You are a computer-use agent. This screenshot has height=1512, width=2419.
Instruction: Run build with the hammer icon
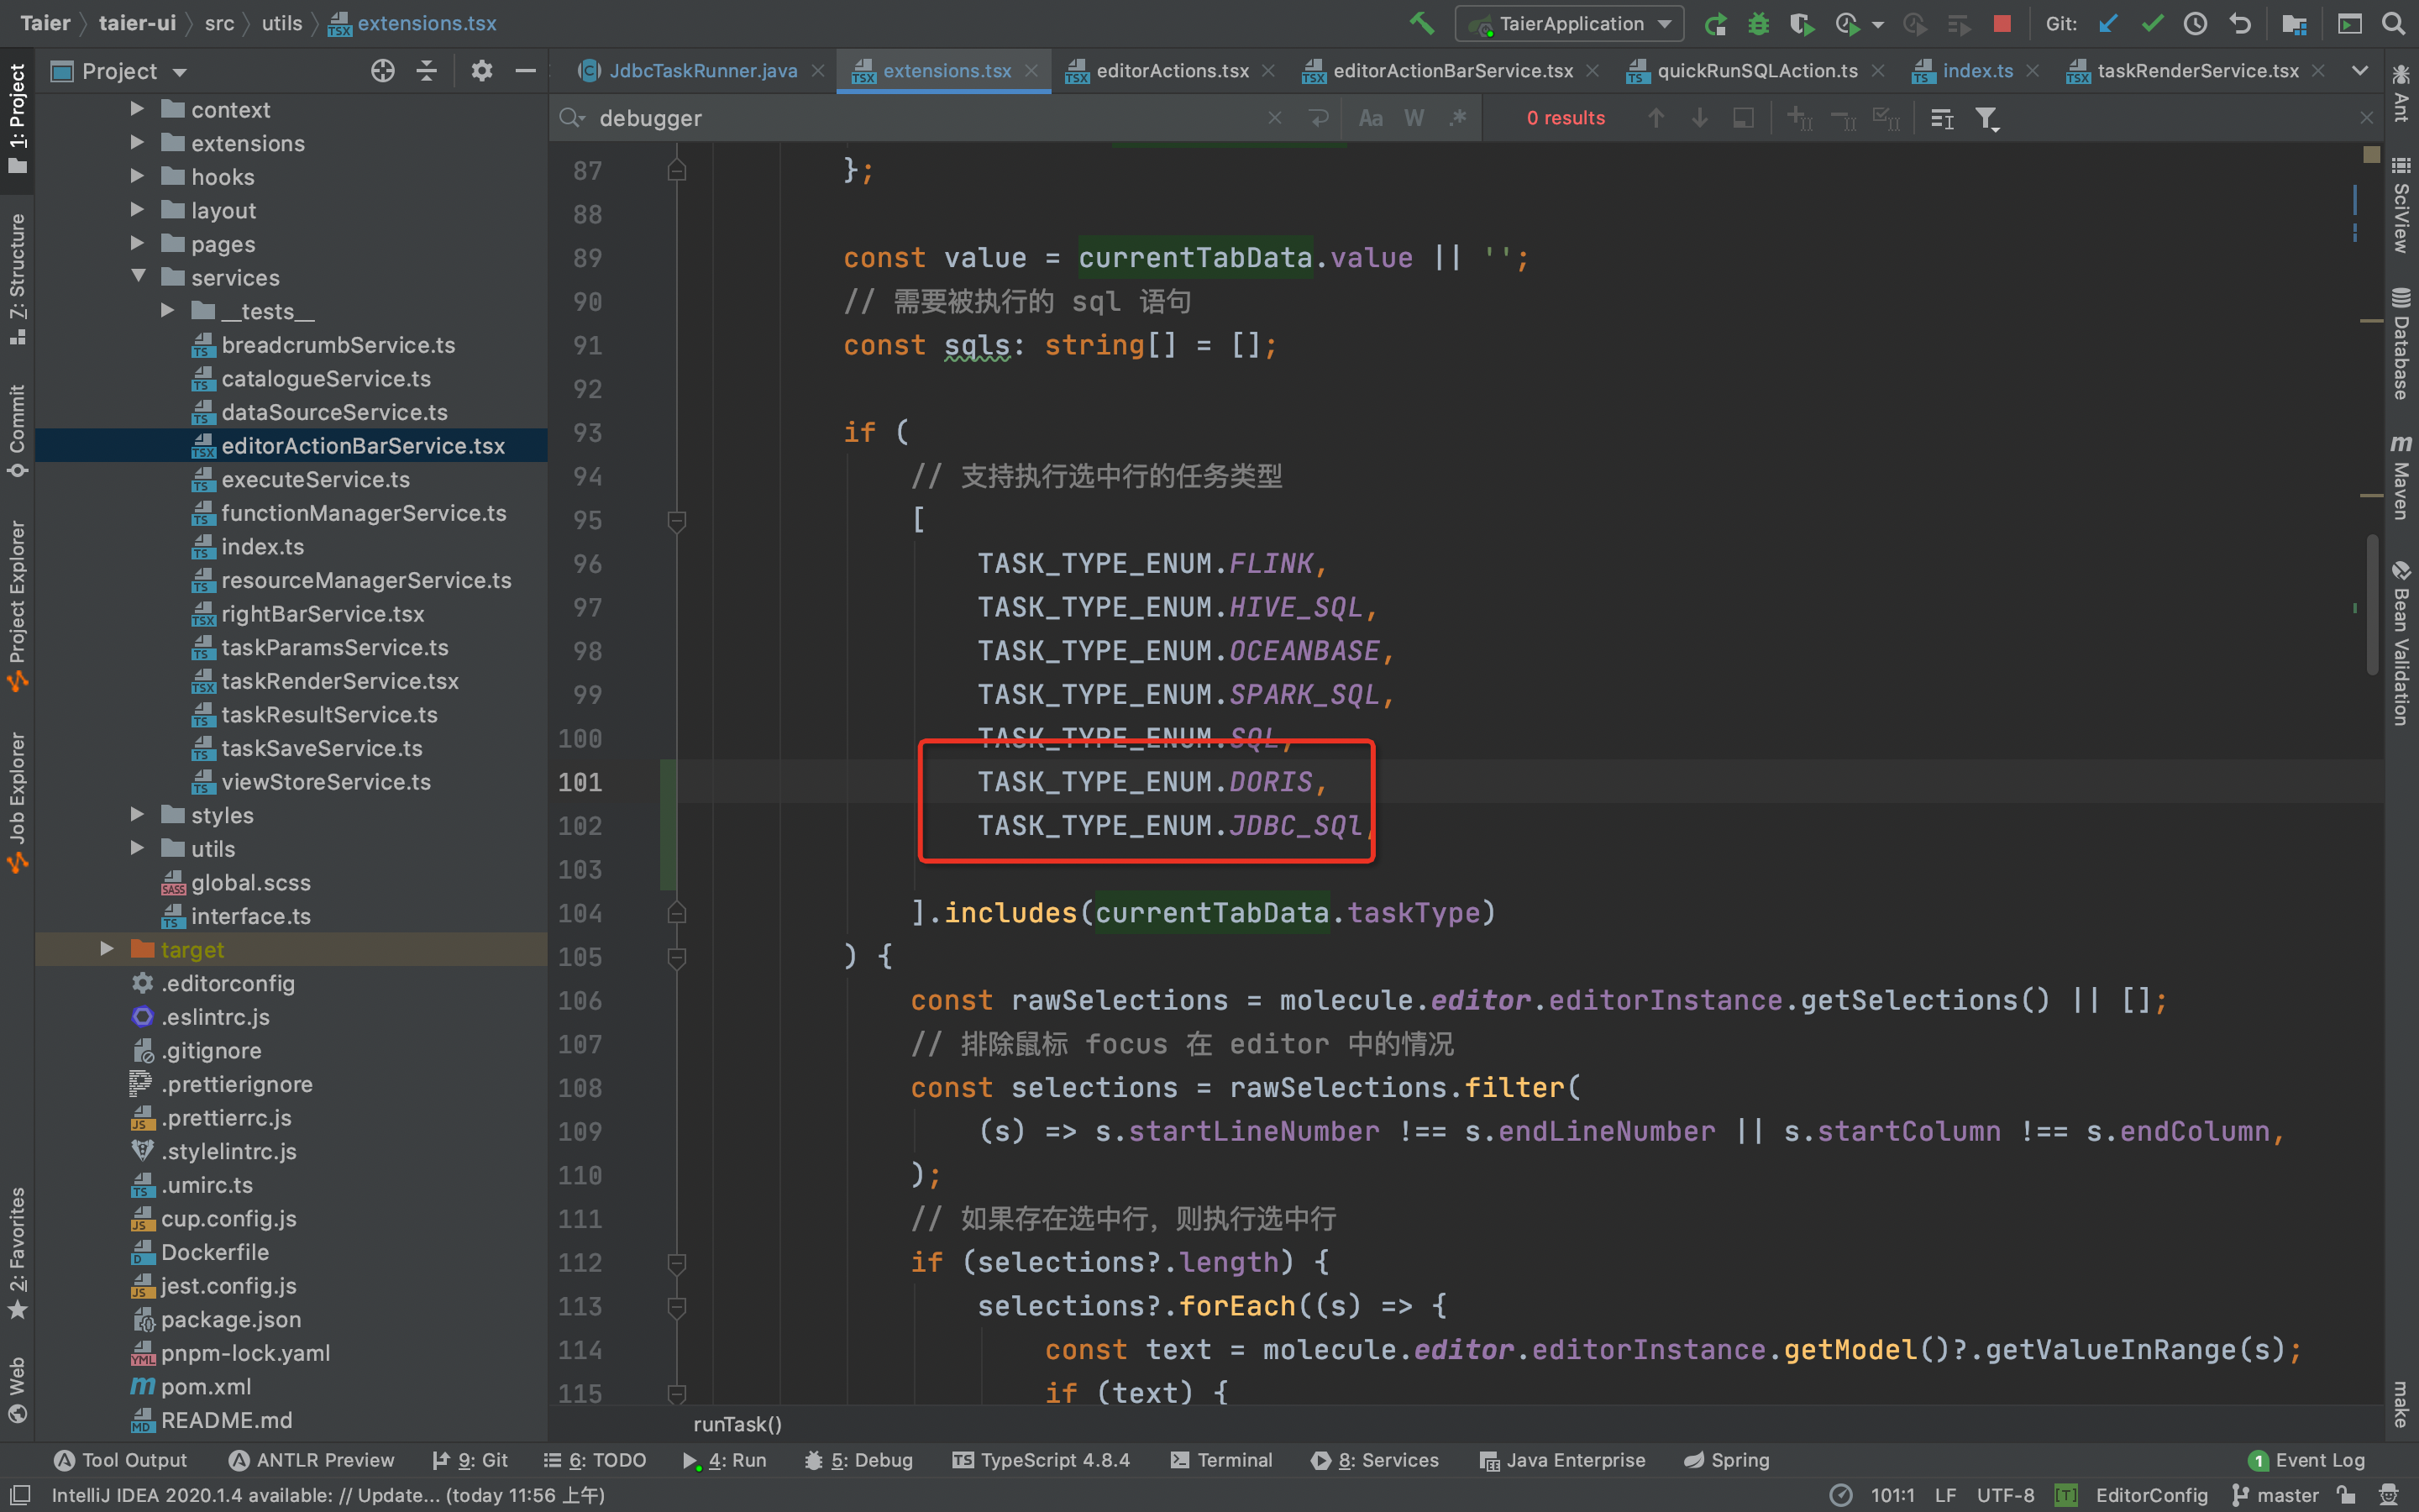tap(1424, 23)
